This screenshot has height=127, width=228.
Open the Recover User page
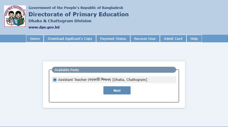click(145, 39)
